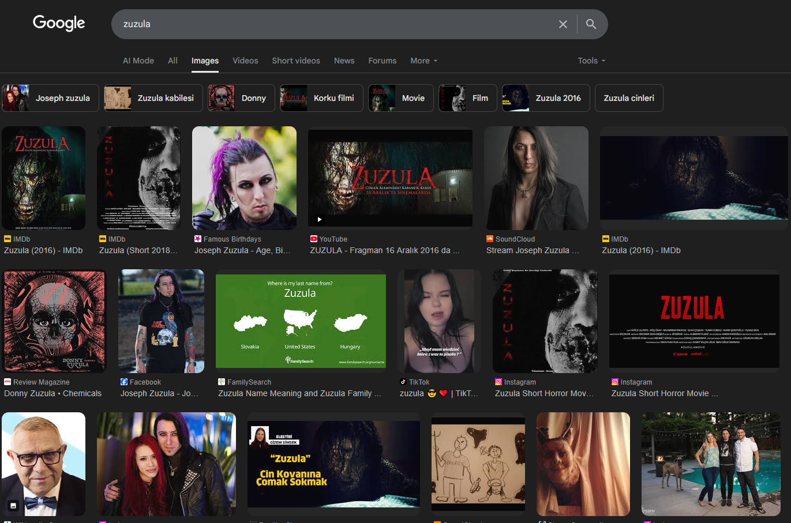
Task: Open the Joseph Zuzula - Jo... Facebook link
Action: click(x=159, y=393)
